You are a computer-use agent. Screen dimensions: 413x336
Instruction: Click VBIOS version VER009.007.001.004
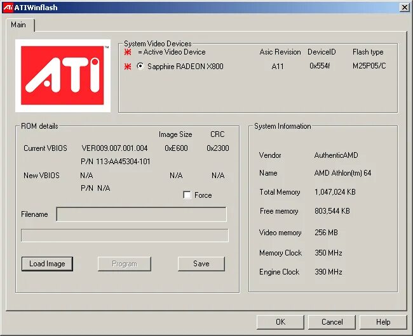pos(114,148)
